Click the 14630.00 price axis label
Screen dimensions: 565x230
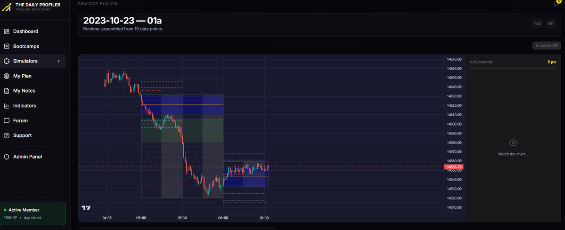(454, 96)
